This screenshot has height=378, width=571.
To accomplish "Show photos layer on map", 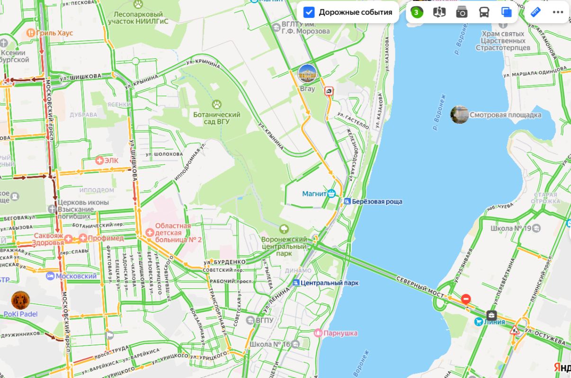I will [462, 12].
